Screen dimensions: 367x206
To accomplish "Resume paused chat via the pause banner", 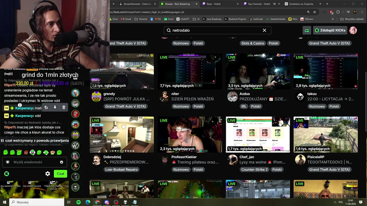I will coord(35,140).
